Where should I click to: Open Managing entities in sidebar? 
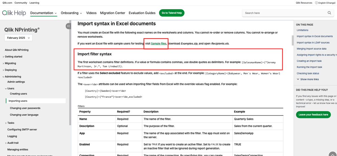click(x=18, y=150)
